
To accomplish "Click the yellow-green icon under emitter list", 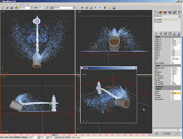I will coord(174,34).
